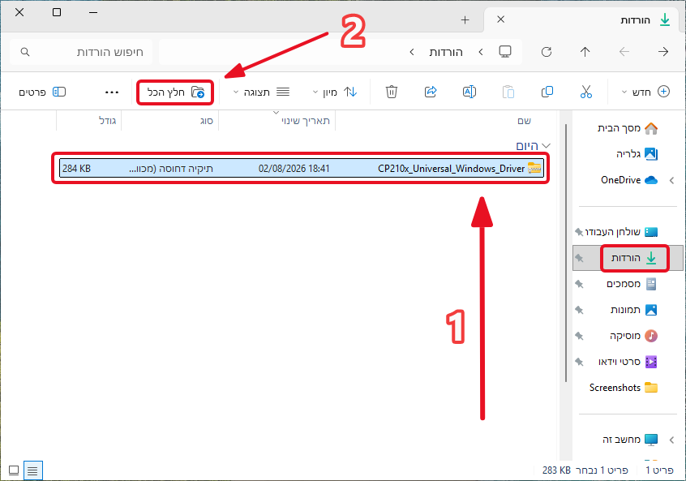Open the מיון (Sort) dropdown
Viewport: 686px width, 481px height.
(x=335, y=92)
